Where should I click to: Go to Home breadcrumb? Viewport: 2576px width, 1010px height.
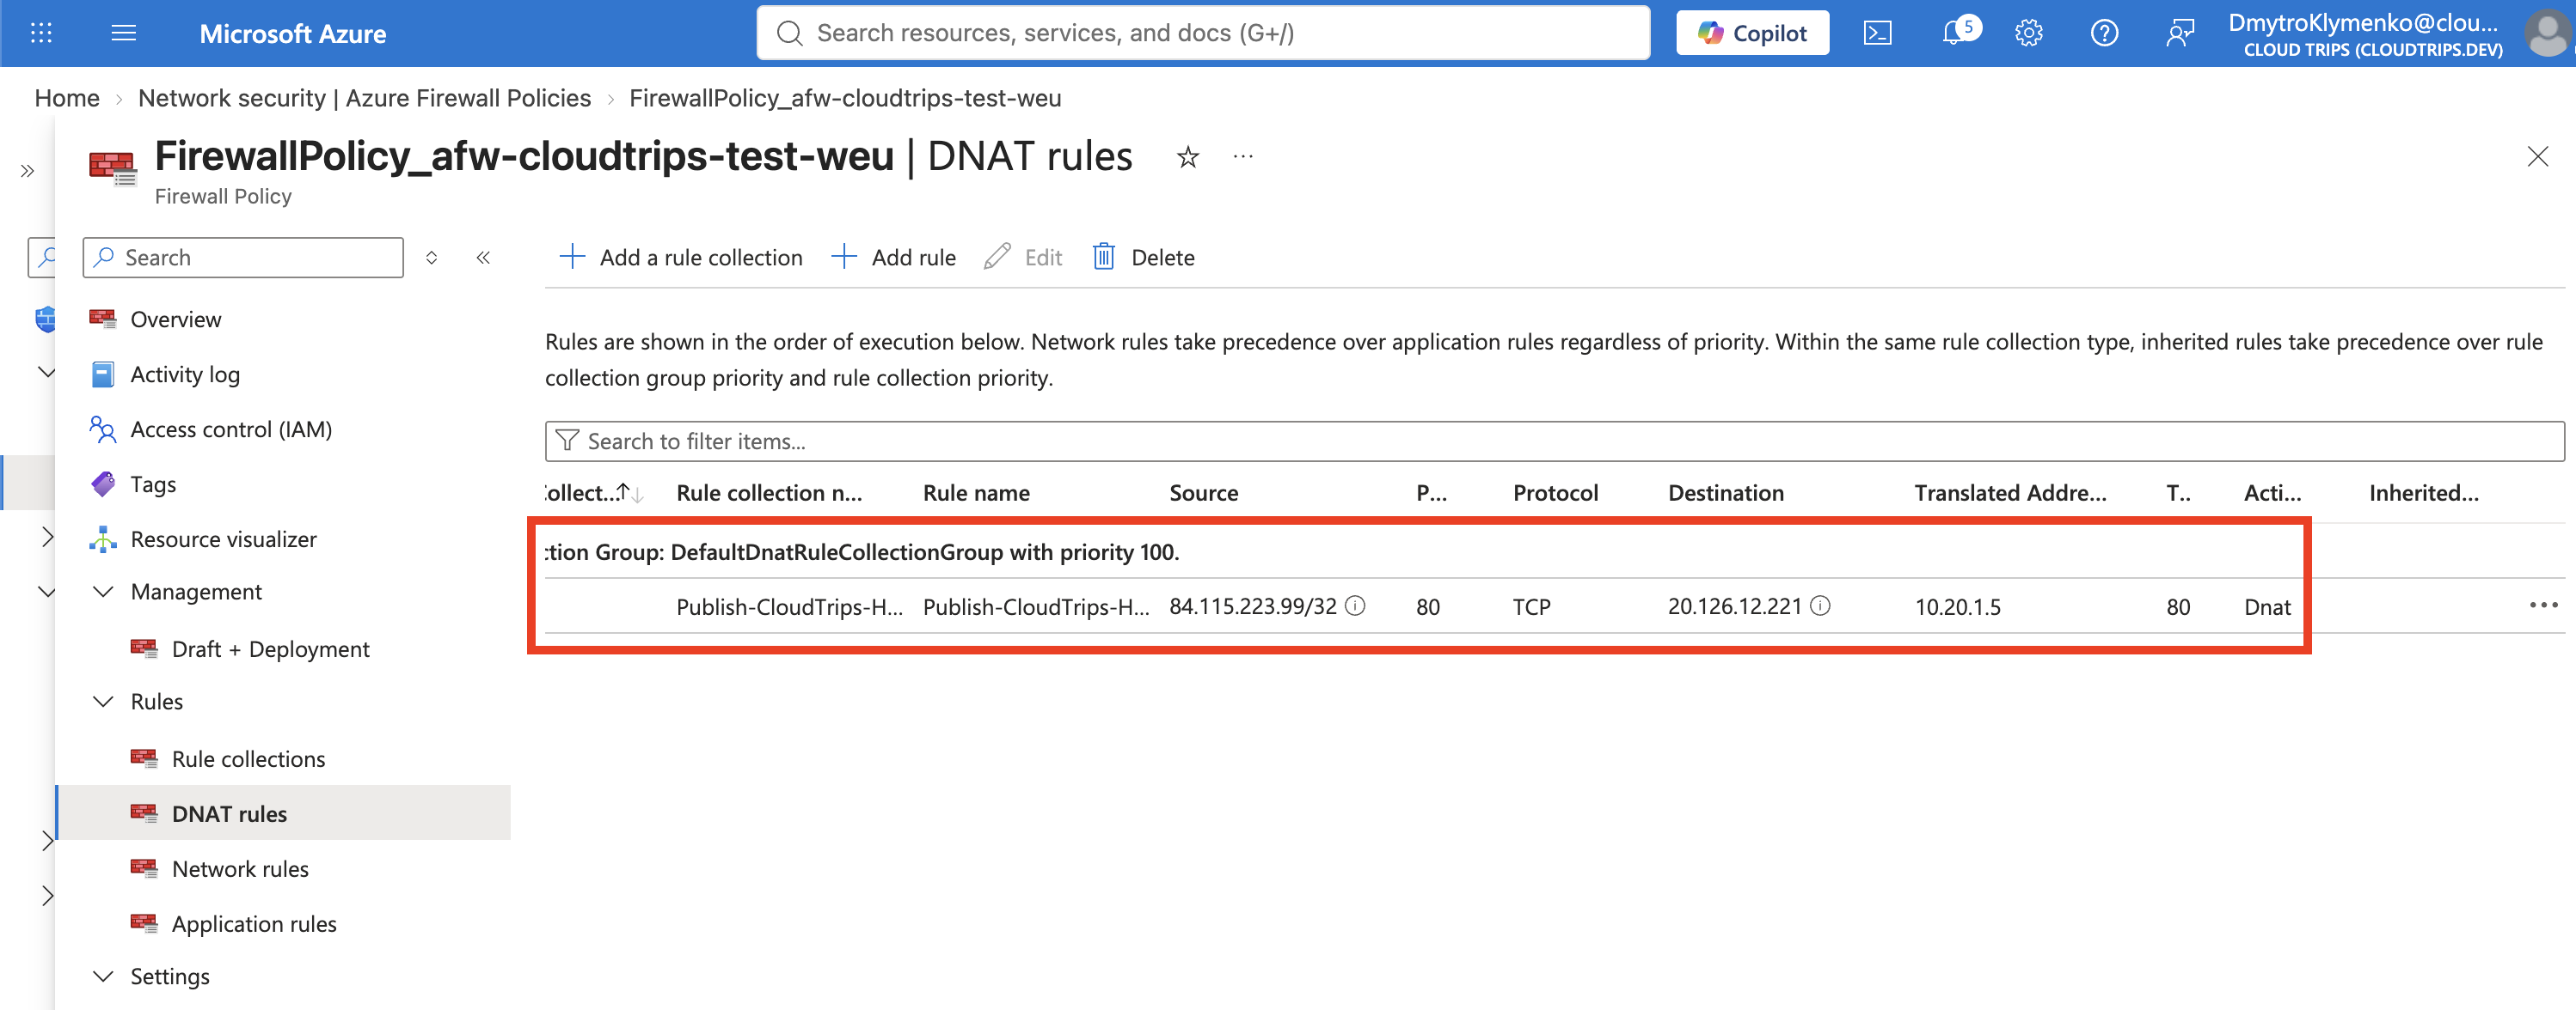(67, 98)
